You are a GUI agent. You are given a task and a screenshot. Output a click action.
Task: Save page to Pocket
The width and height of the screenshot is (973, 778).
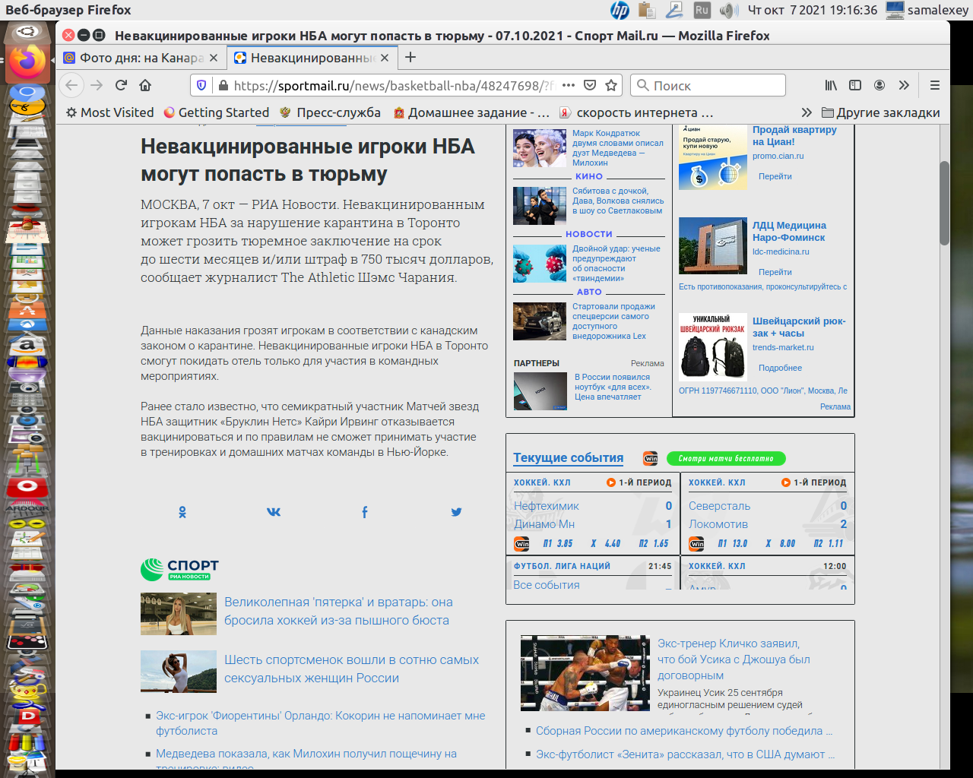click(590, 85)
